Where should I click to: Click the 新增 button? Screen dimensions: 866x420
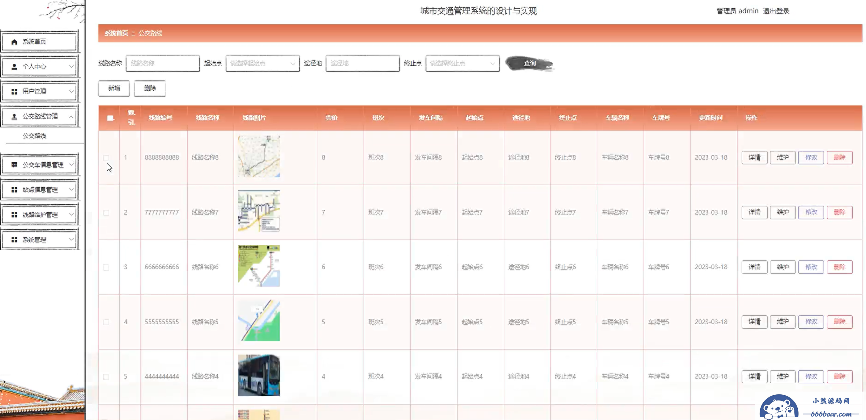click(x=114, y=88)
